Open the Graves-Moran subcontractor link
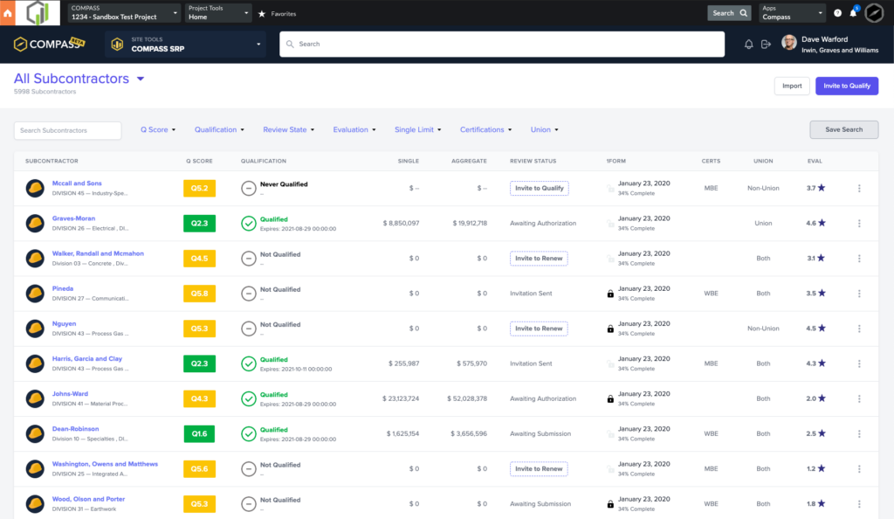This screenshot has height=519, width=894. (73, 218)
